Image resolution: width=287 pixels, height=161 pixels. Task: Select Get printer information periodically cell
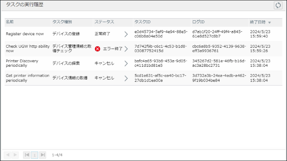click(x=27, y=78)
